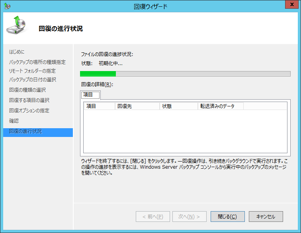Image resolution: width=301 pixels, height=233 pixels.
Task: Sort by the 状態 column header
Action: 178,106
